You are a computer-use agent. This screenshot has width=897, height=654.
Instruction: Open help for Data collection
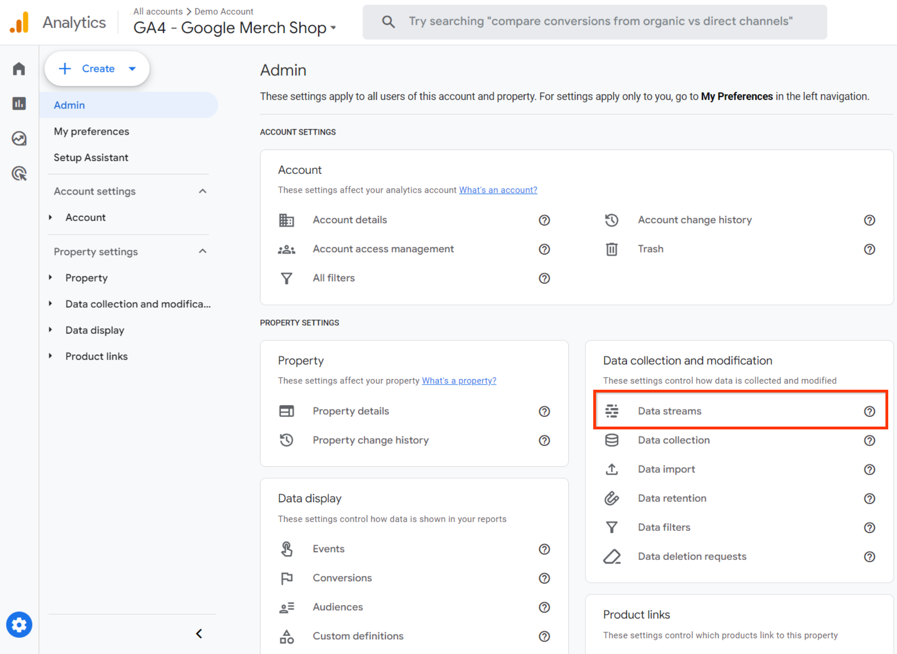coord(869,440)
